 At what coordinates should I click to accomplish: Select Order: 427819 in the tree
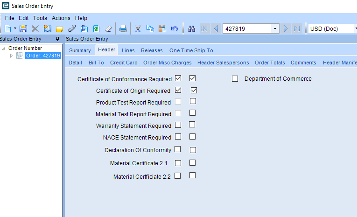(x=43, y=56)
